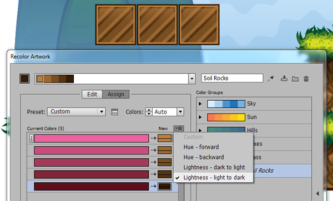333x201 pixels.
Task: Open the harmony rules dropdown arrow
Action: [x=192, y=79]
